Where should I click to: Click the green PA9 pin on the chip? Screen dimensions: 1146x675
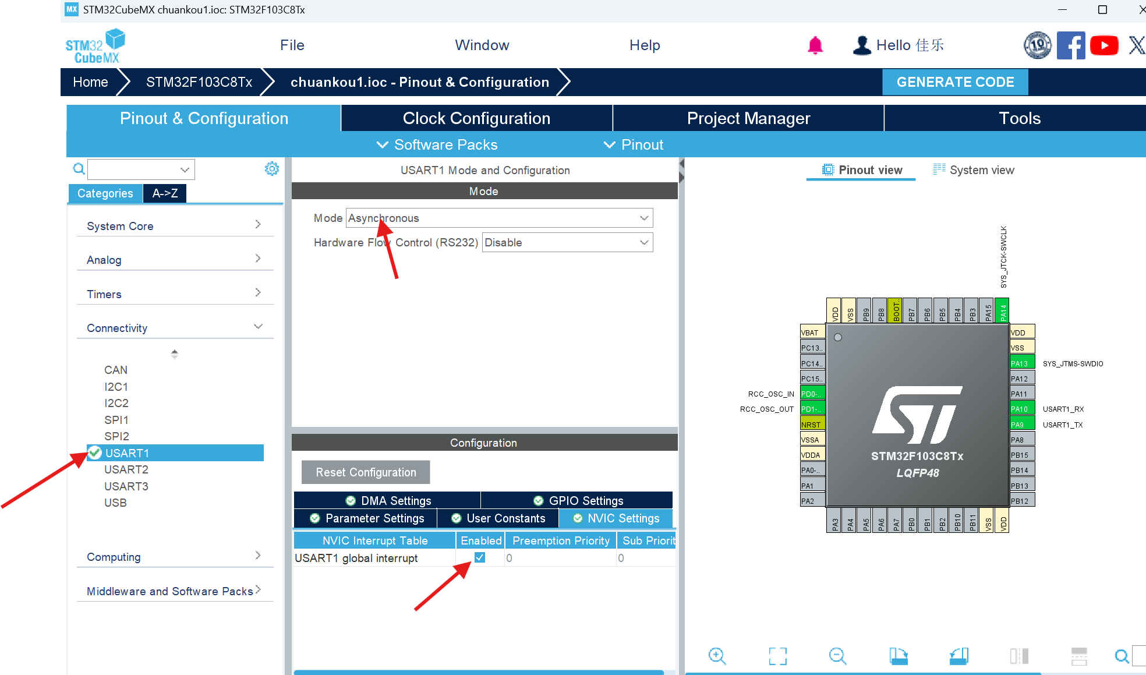click(1023, 424)
